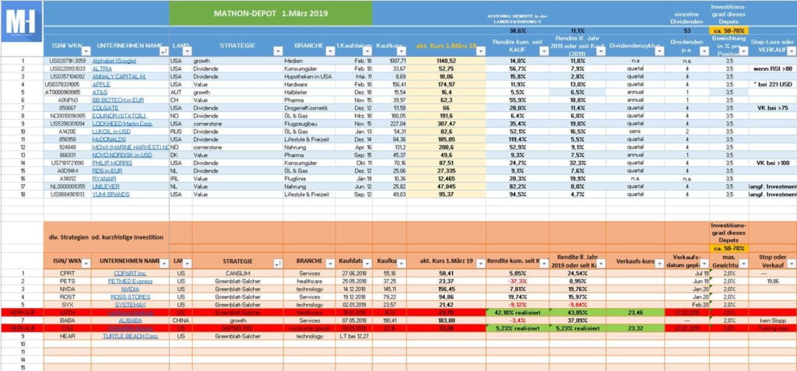Open the PHILIP MORRIS link
The width and height of the screenshot is (797, 371).
coord(112,163)
